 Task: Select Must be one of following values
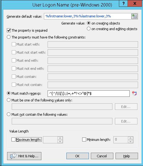click(9, 100)
